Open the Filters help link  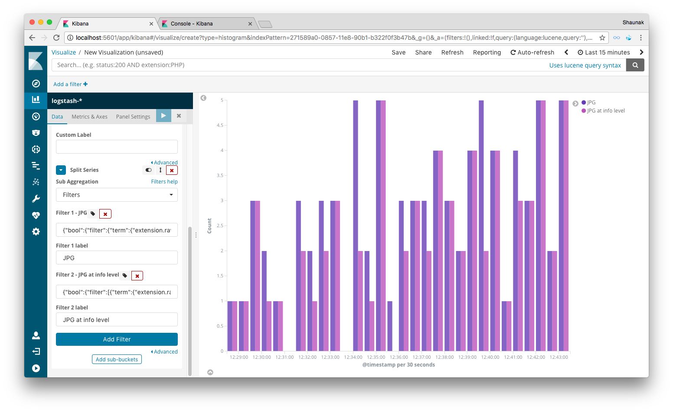click(164, 182)
